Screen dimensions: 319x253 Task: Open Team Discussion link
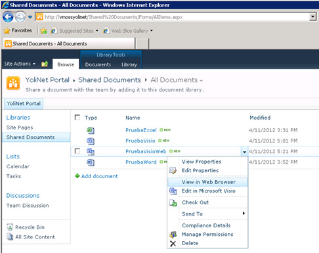[28, 206]
